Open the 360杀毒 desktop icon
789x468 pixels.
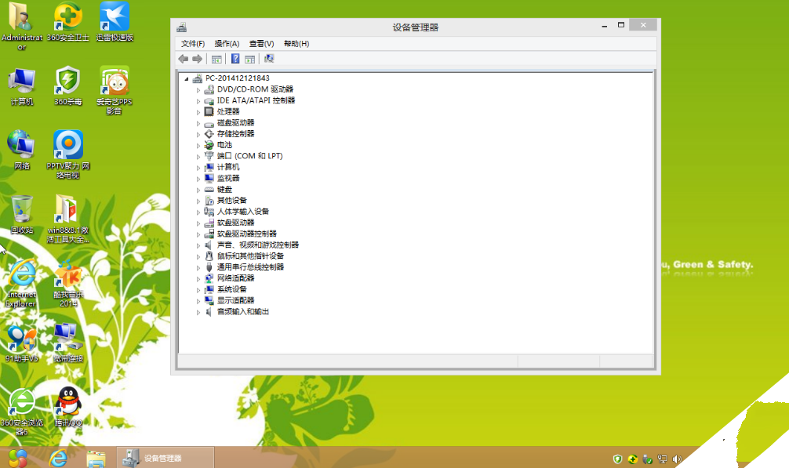[x=68, y=81]
